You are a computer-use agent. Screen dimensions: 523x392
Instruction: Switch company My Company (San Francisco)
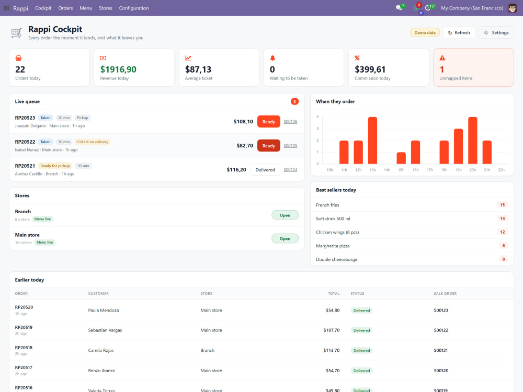472,8
